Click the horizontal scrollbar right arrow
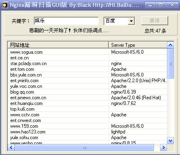The height and width of the screenshot is (155, 180). pyautogui.click(x=163, y=147)
